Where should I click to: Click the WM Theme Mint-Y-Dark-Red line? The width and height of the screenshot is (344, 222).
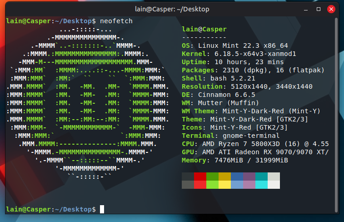(251, 111)
